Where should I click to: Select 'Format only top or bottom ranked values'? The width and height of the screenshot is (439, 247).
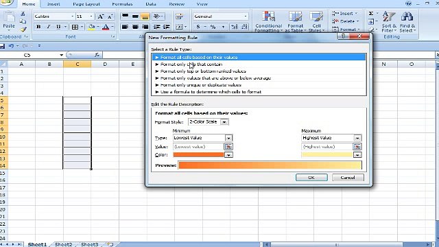[x=259, y=71]
